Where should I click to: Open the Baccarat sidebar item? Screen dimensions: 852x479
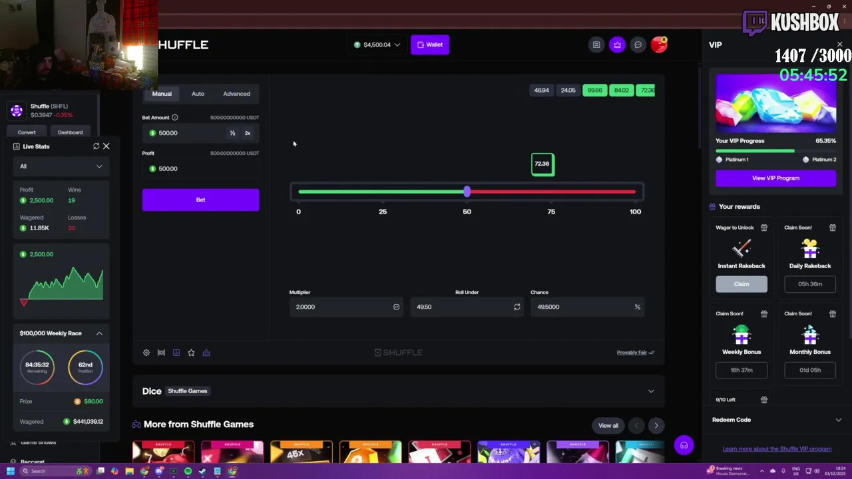tap(32, 462)
